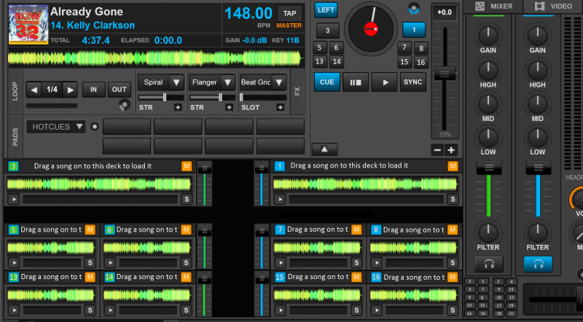Select deck 5 button left of jog wheel

click(319, 47)
